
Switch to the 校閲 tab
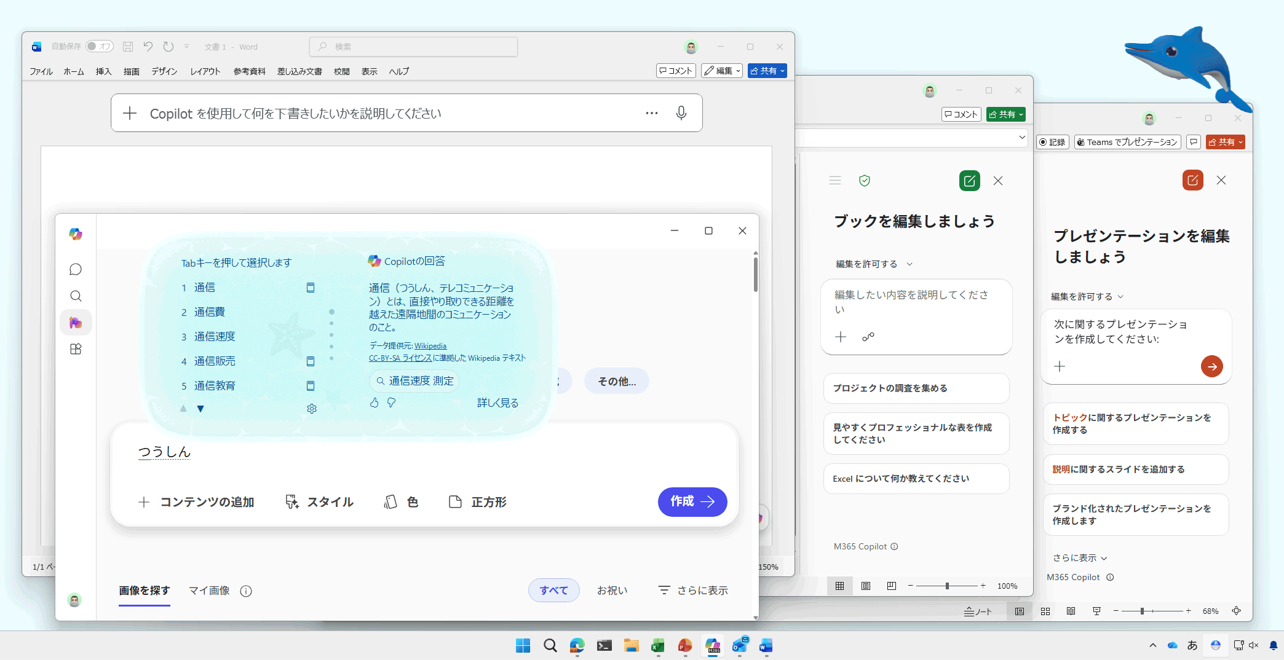click(x=342, y=71)
